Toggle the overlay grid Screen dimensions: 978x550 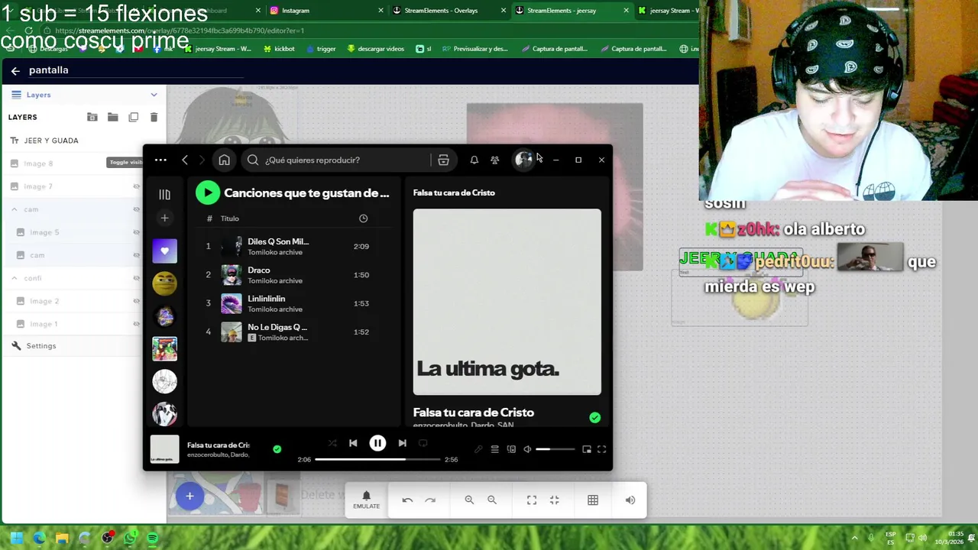(593, 500)
